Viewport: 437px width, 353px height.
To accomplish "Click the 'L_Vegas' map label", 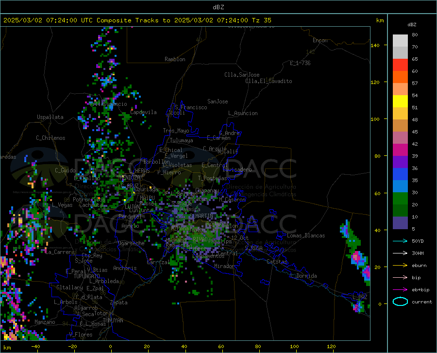I will tap(62, 205).
